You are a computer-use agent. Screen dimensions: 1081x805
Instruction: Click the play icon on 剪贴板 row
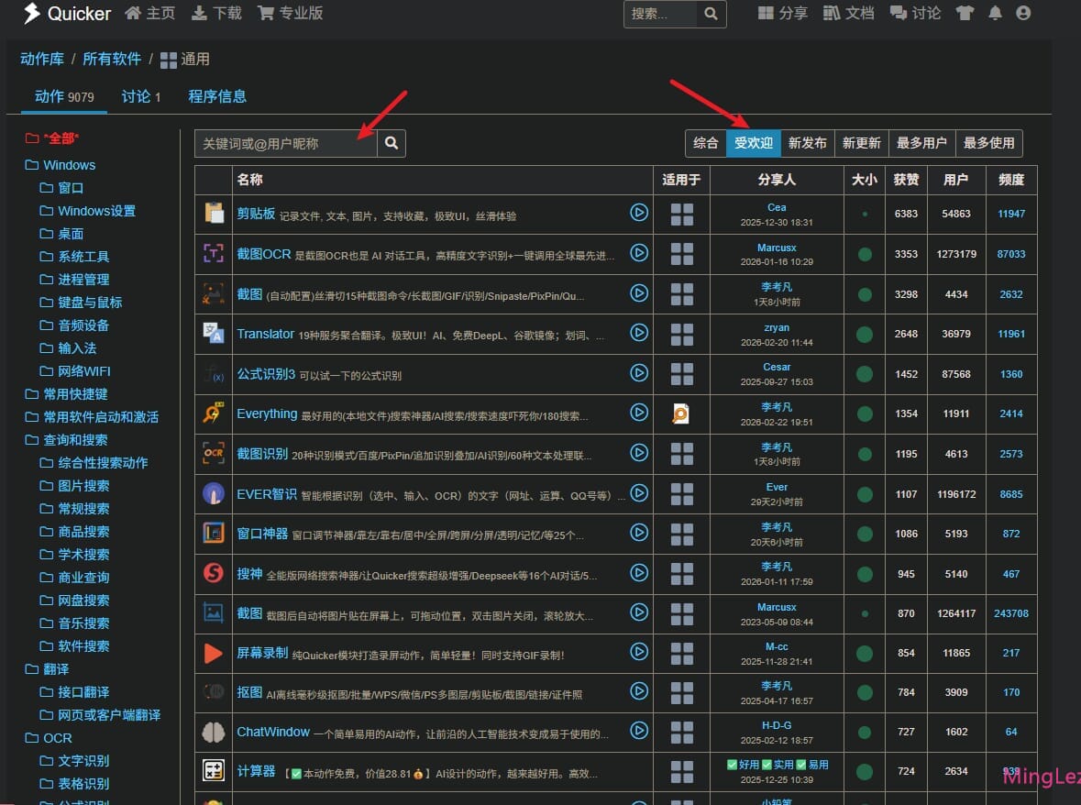(x=639, y=213)
